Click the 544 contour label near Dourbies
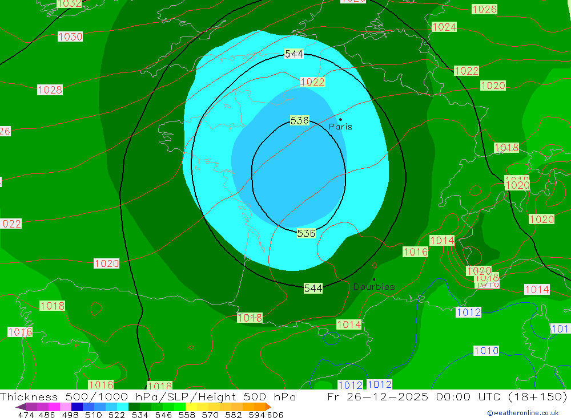The height and width of the screenshot is (418, 571). [x=313, y=289]
